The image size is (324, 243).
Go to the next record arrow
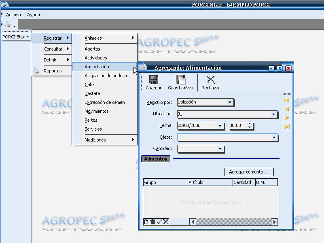(287, 118)
